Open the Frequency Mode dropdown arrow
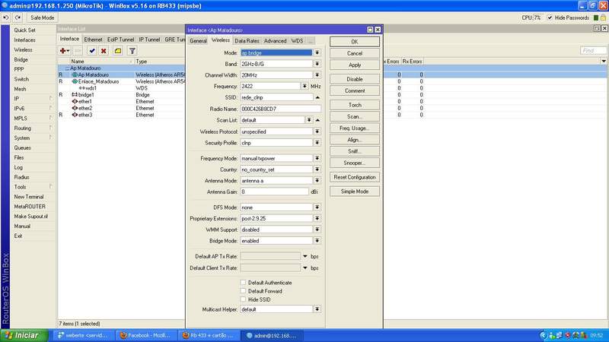 tap(317, 158)
